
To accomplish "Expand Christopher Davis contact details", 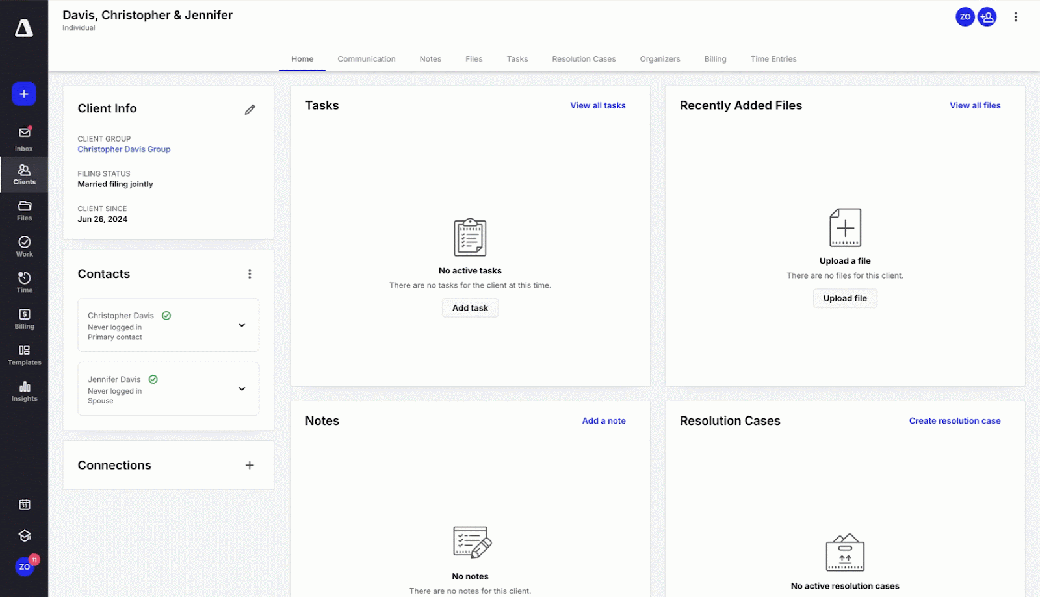I will pyautogui.click(x=242, y=325).
